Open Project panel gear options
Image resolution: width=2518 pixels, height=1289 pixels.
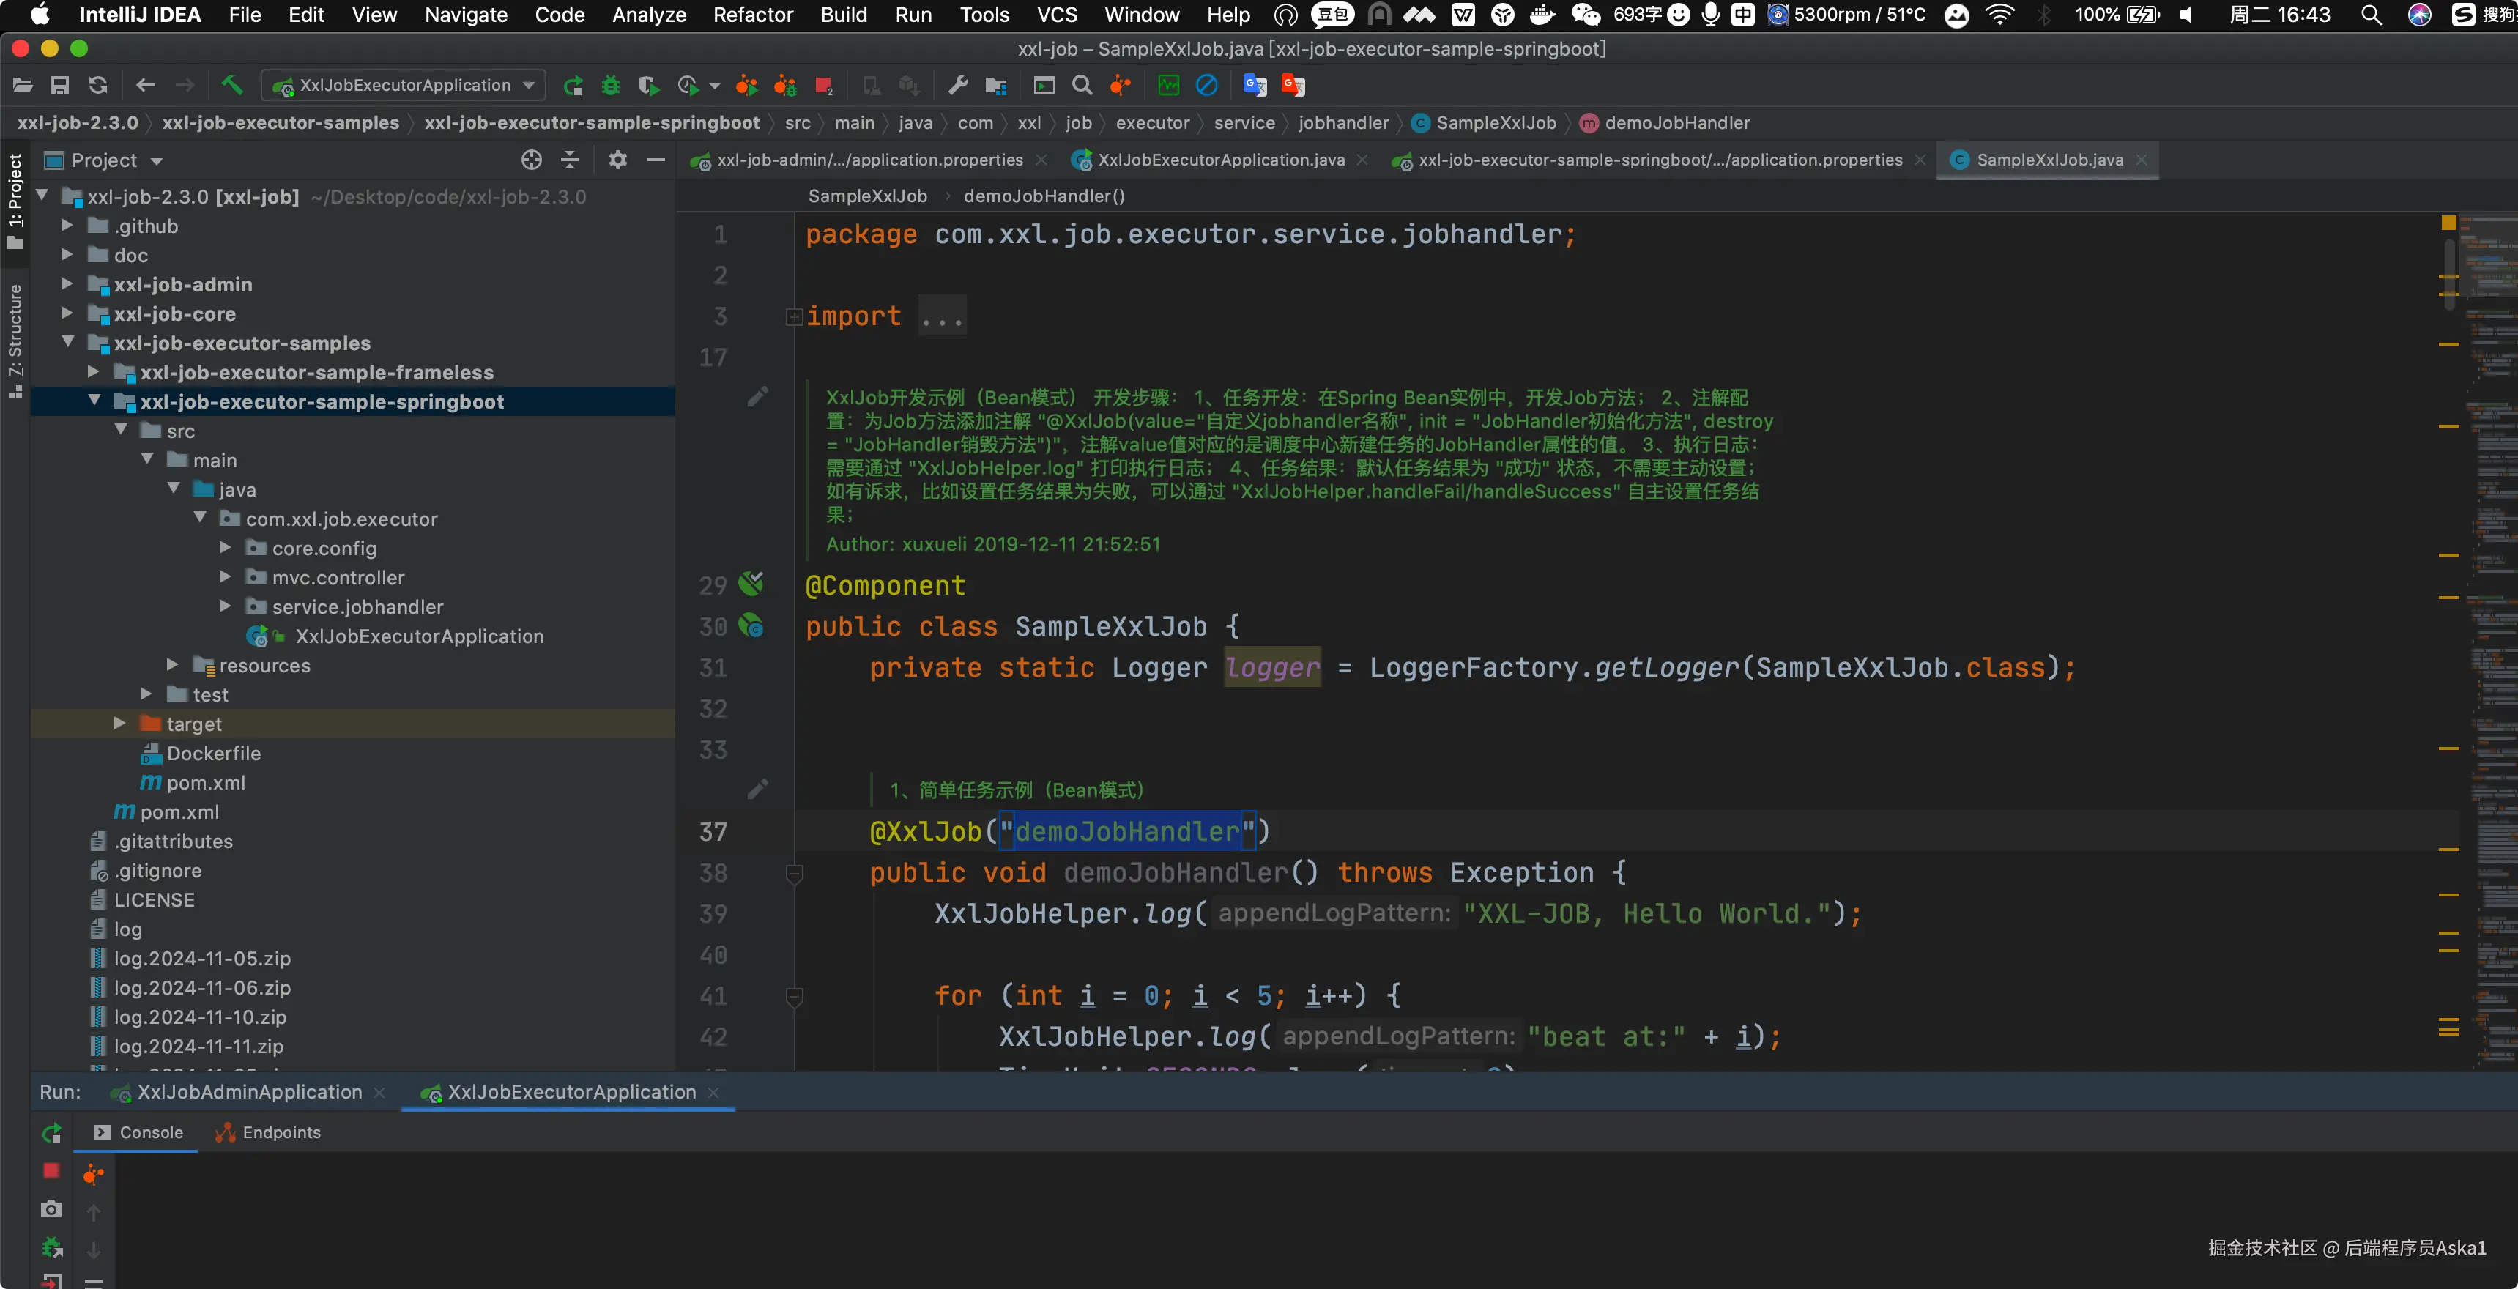pos(617,160)
